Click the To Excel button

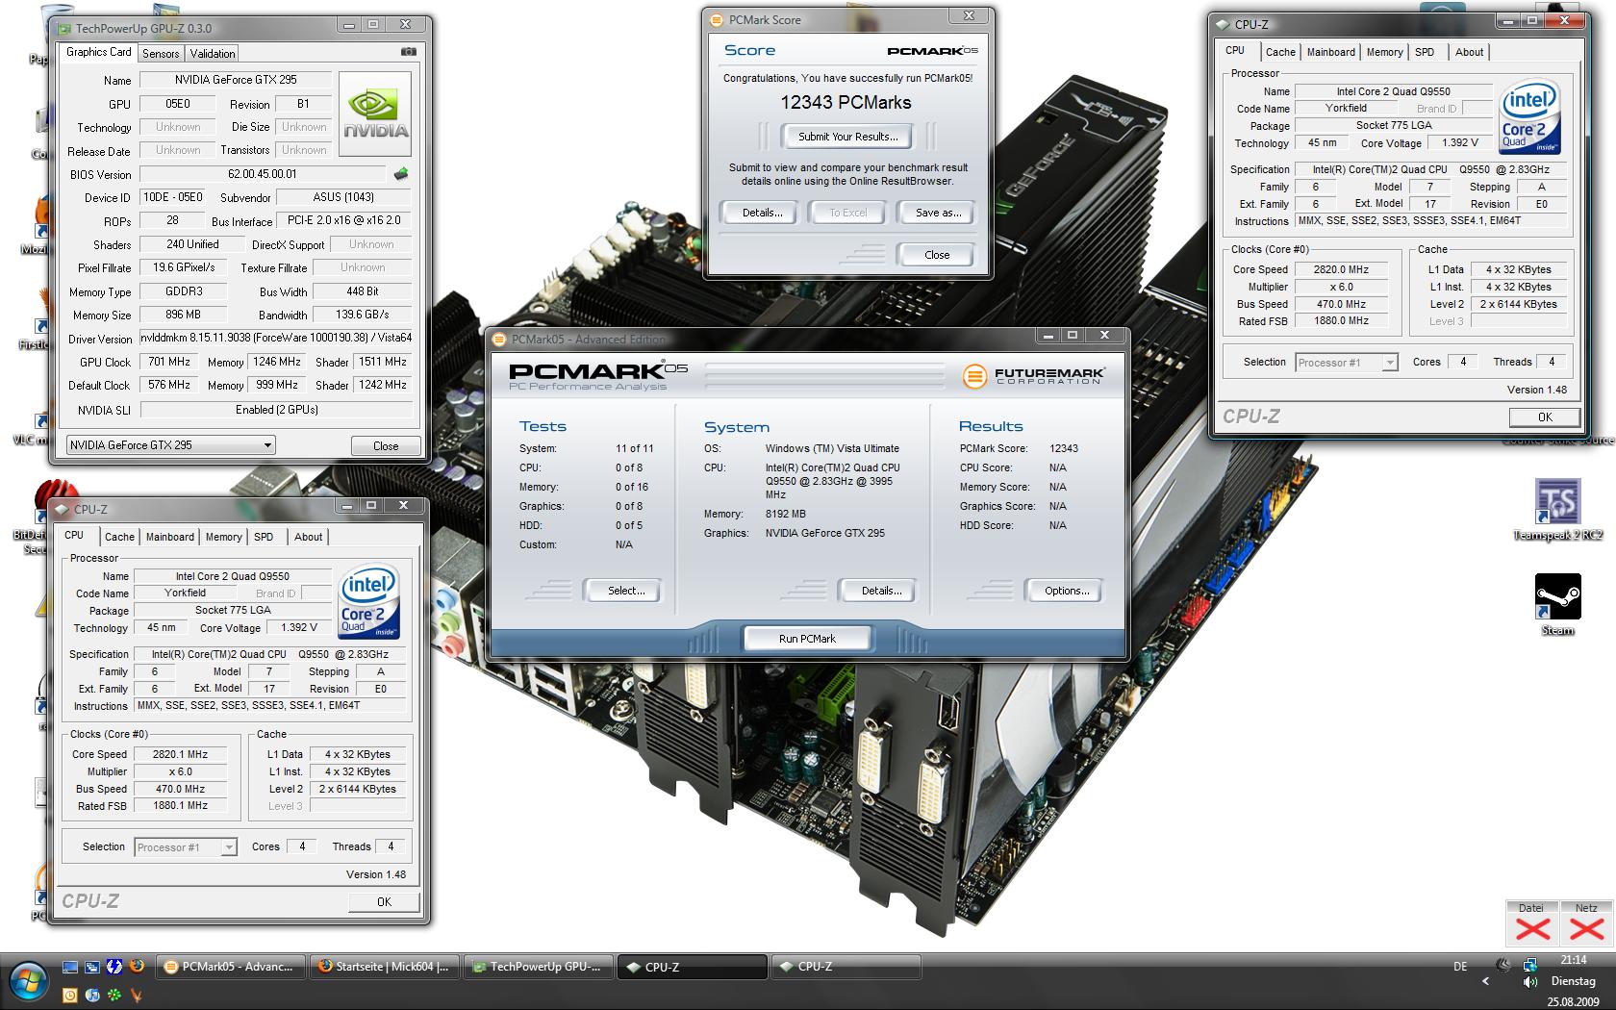coord(847,213)
